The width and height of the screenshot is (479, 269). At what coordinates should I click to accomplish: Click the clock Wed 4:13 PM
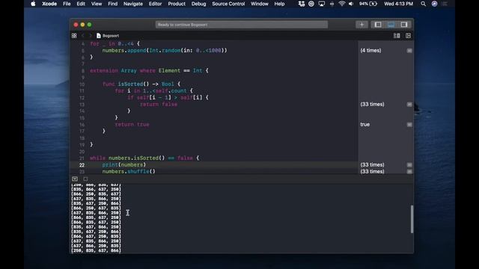pyautogui.click(x=398, y=4)
